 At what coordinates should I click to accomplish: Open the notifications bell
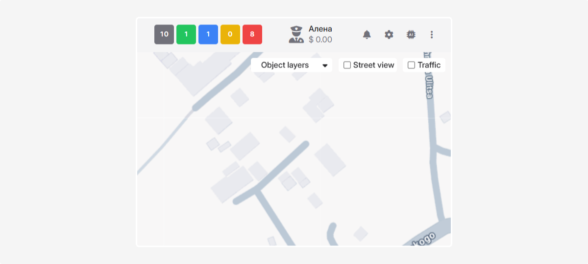[x=367, y=35]
